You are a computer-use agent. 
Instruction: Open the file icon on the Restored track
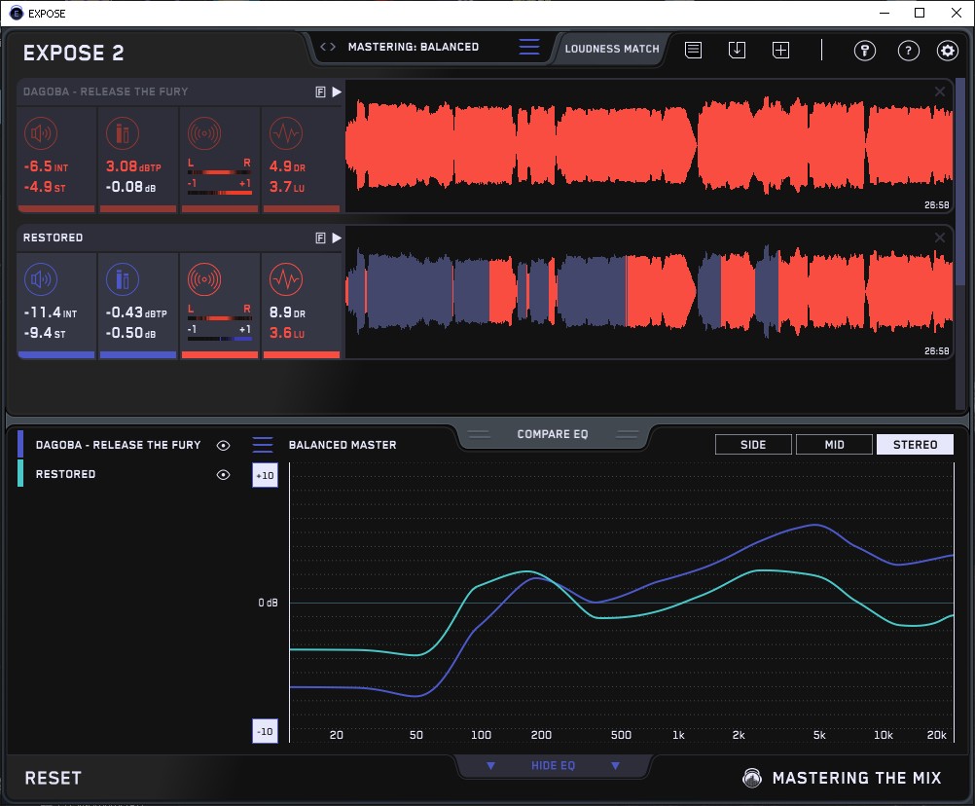coord(320,238)
